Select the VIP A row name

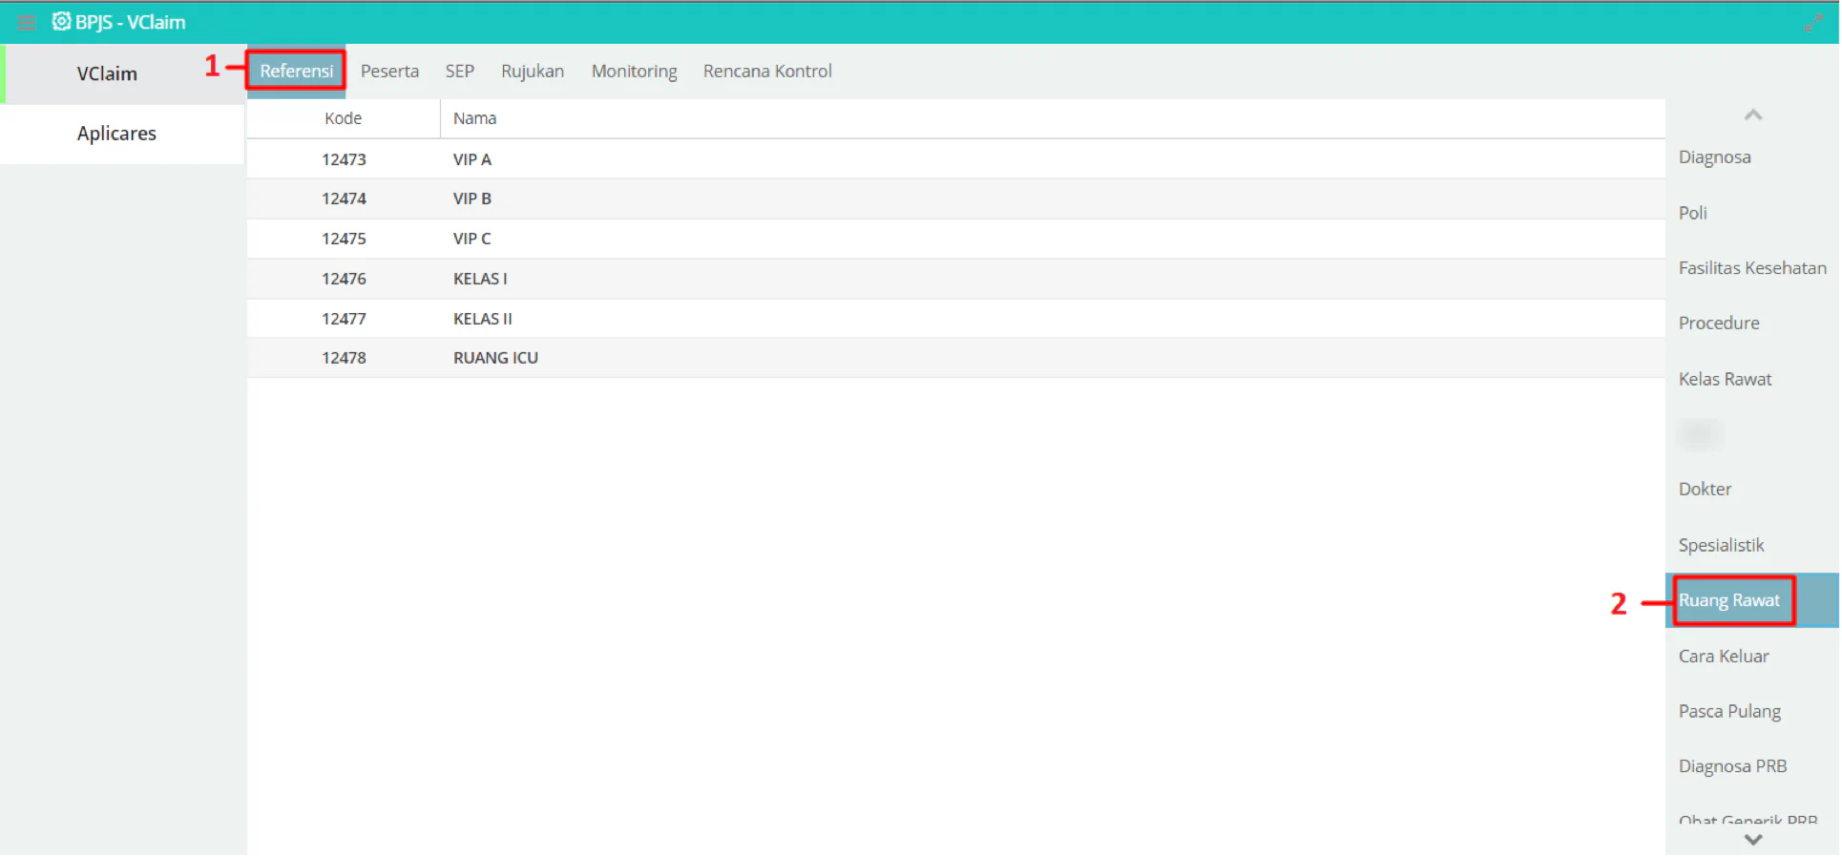coord(472,159)
